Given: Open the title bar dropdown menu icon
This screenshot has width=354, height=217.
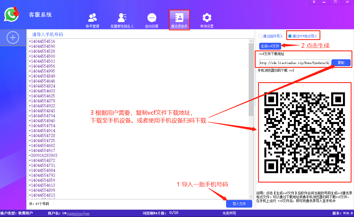Looking at the screenshot, I should [x=314, y=2].
